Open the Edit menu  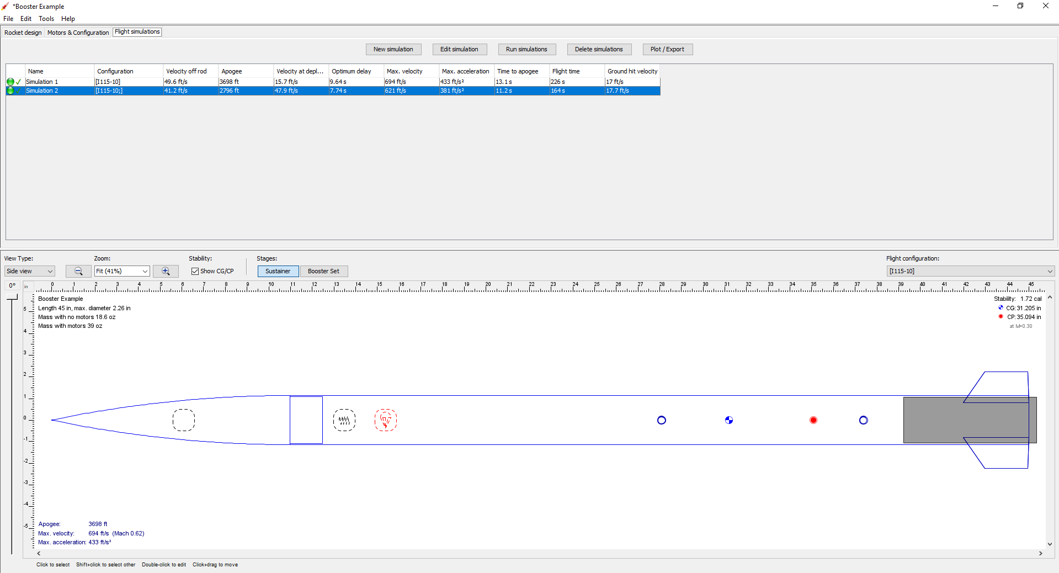pyautogui.click(x=26, y=19)
